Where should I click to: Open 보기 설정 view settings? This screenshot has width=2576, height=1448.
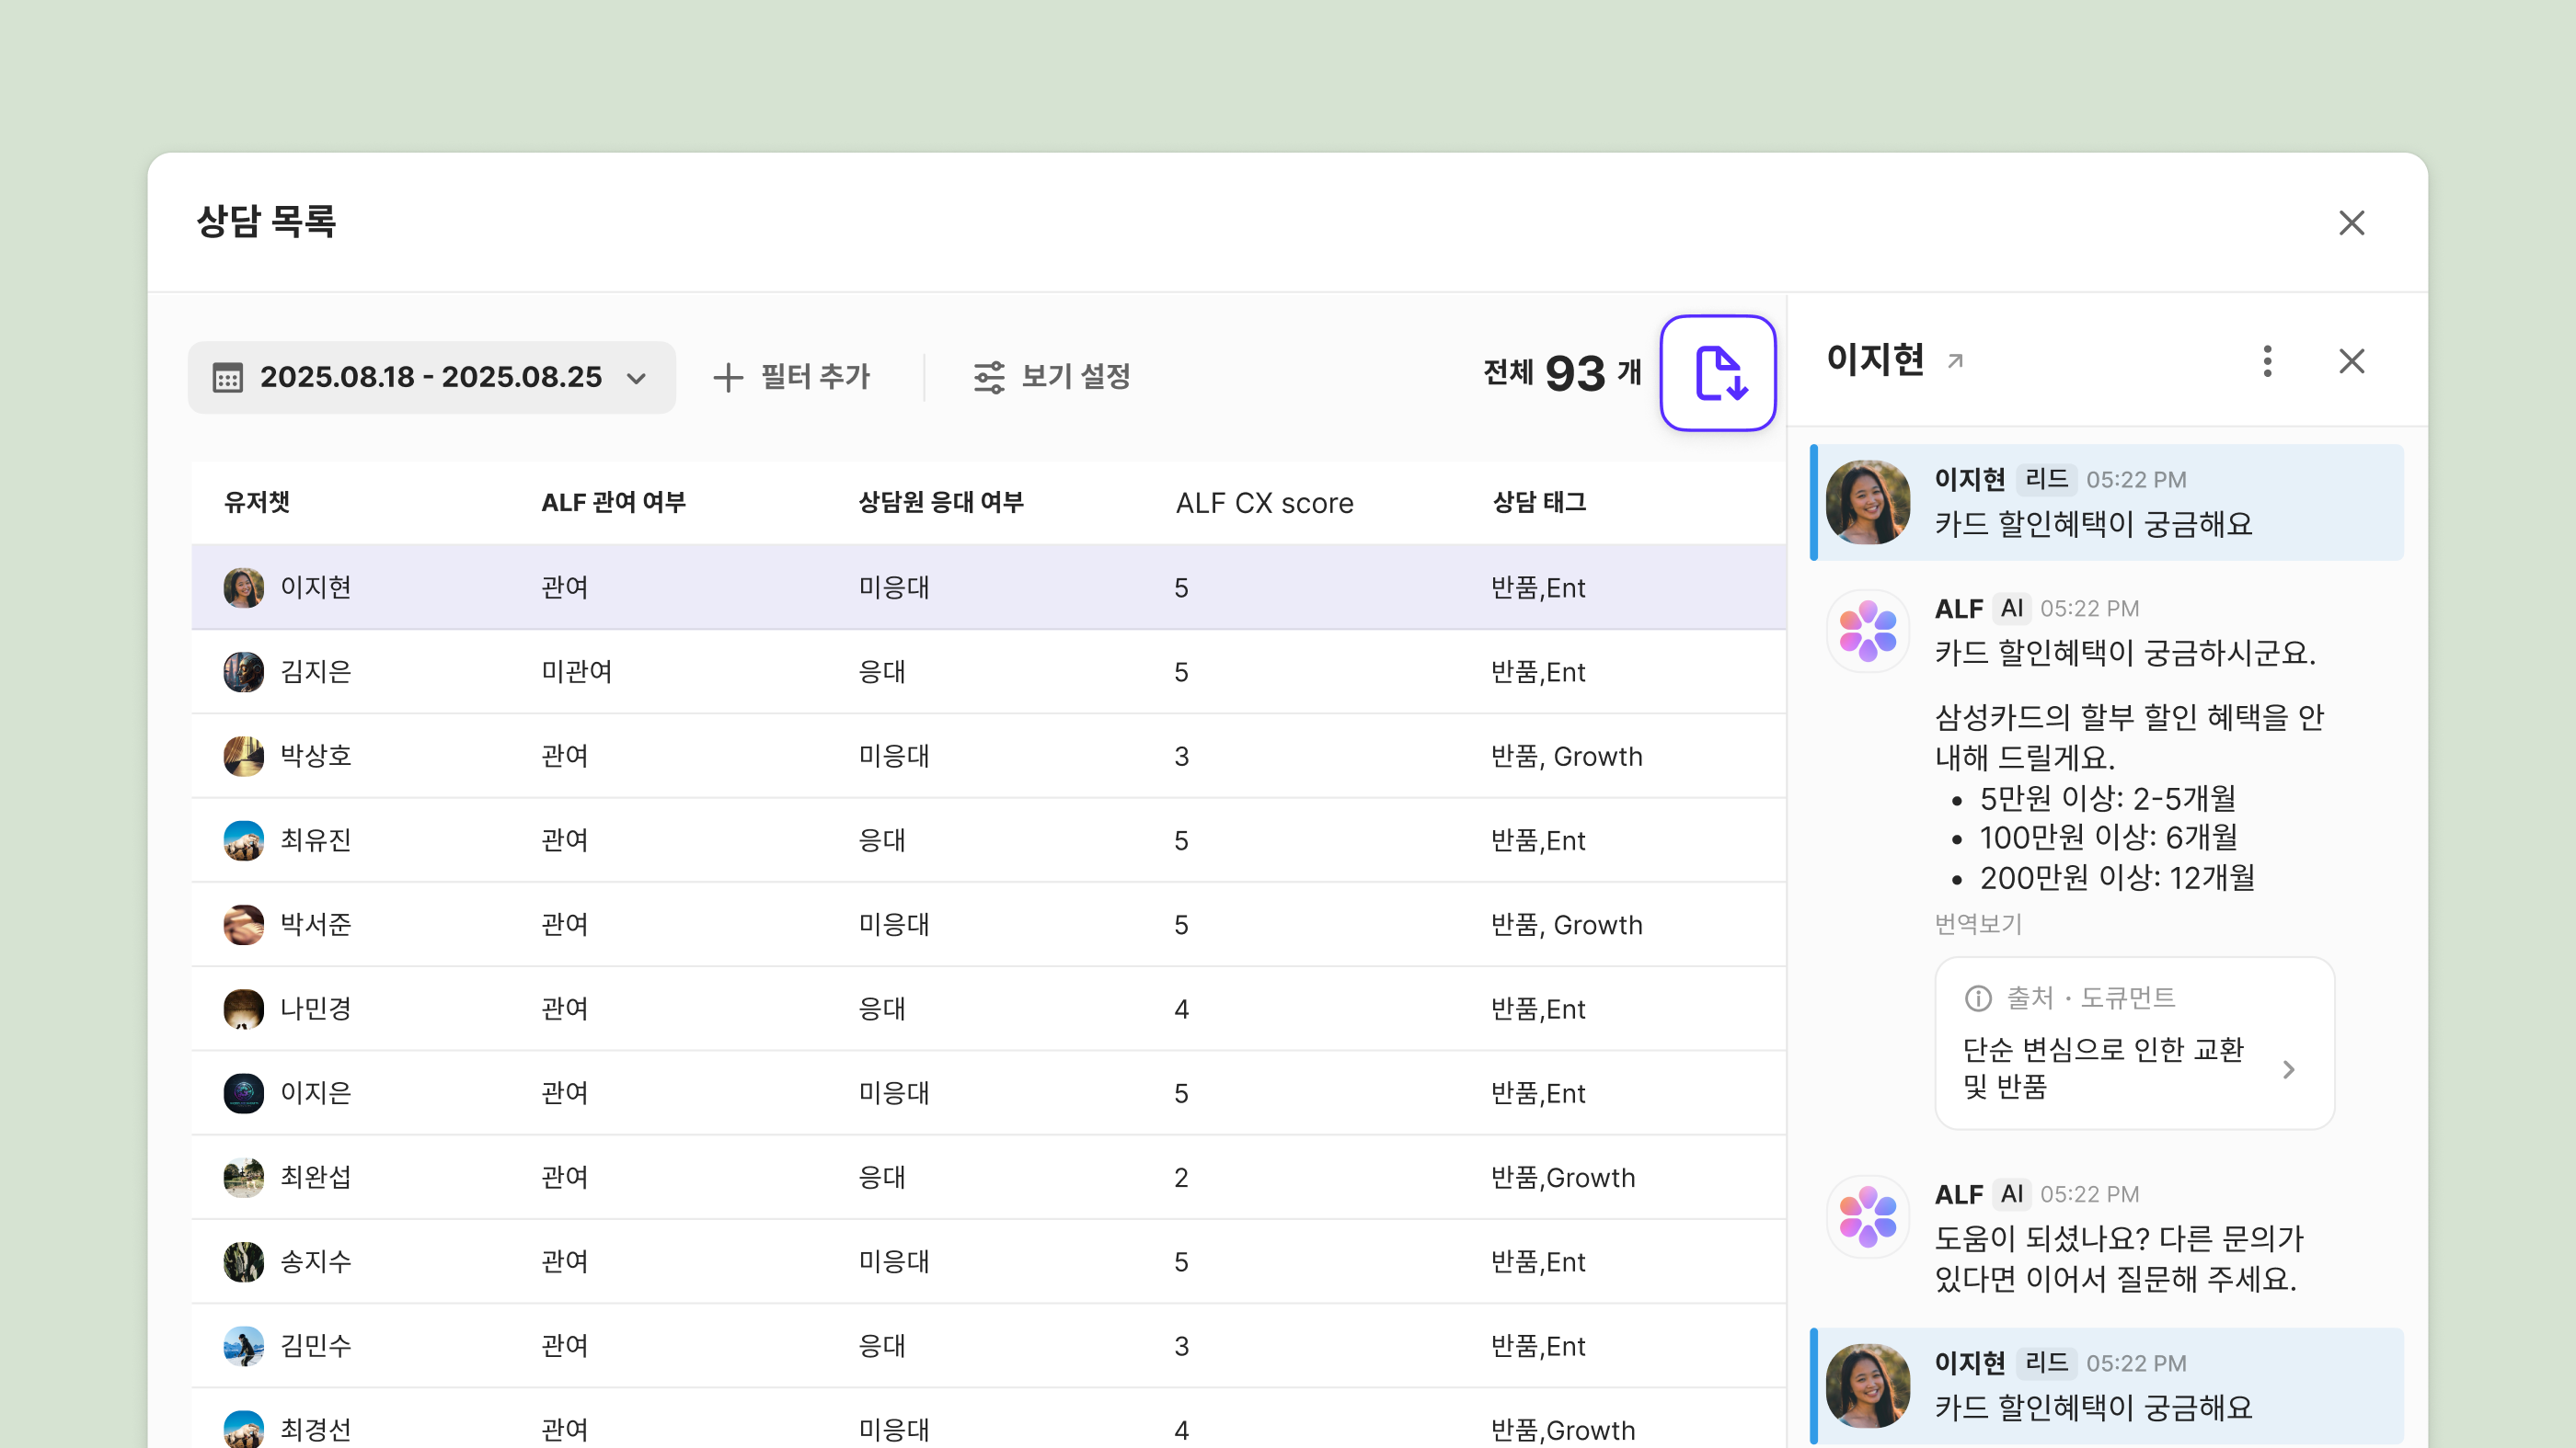[x=1052, y=378]
